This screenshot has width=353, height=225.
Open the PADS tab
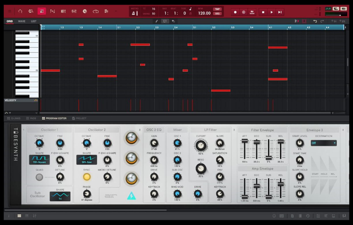point(31,118)
